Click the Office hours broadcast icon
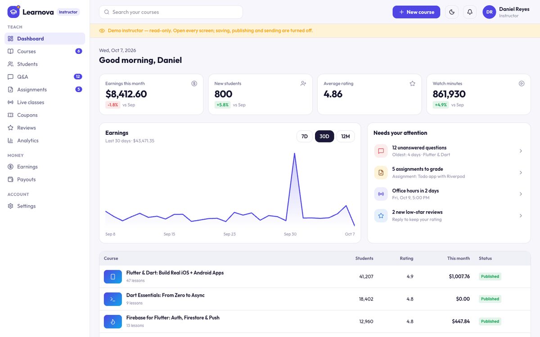The width and height of the screenshot is (540, 337). pos(381,194)
